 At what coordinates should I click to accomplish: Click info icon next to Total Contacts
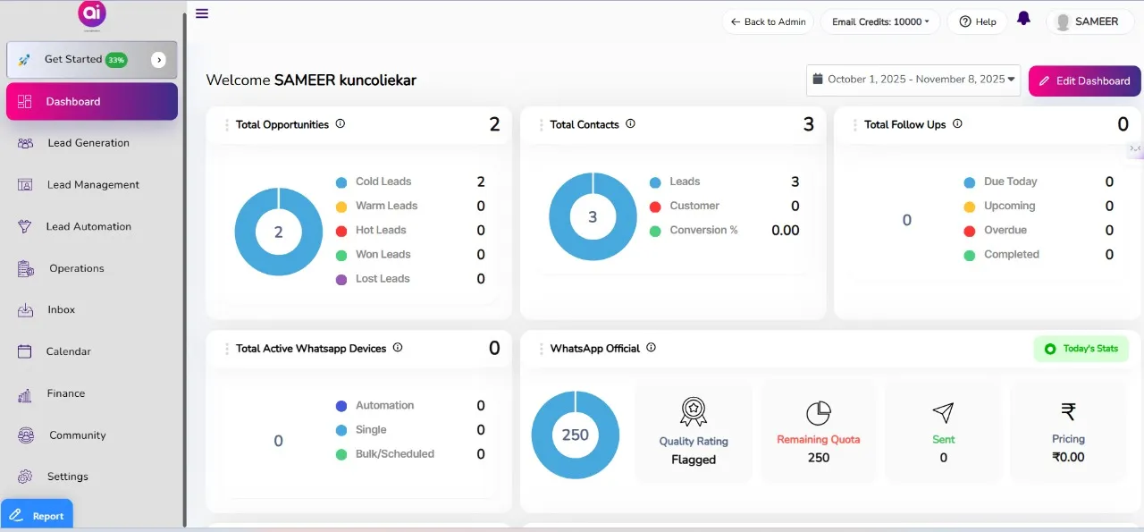click(x=630, y=124)
